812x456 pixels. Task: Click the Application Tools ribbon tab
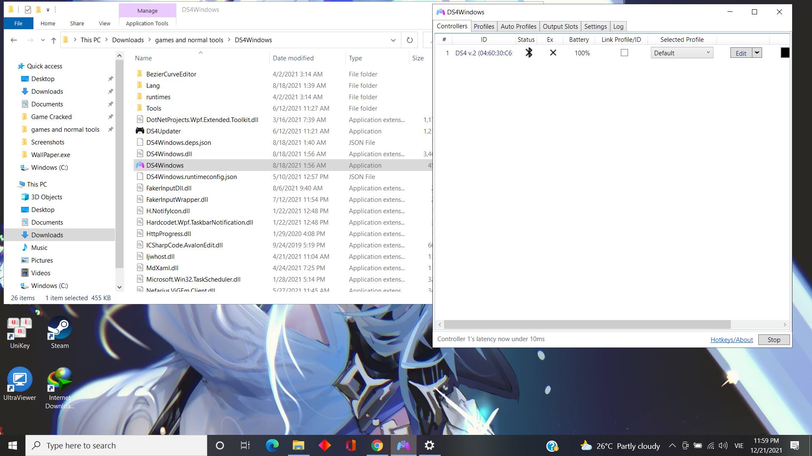[x=147, y=23]
